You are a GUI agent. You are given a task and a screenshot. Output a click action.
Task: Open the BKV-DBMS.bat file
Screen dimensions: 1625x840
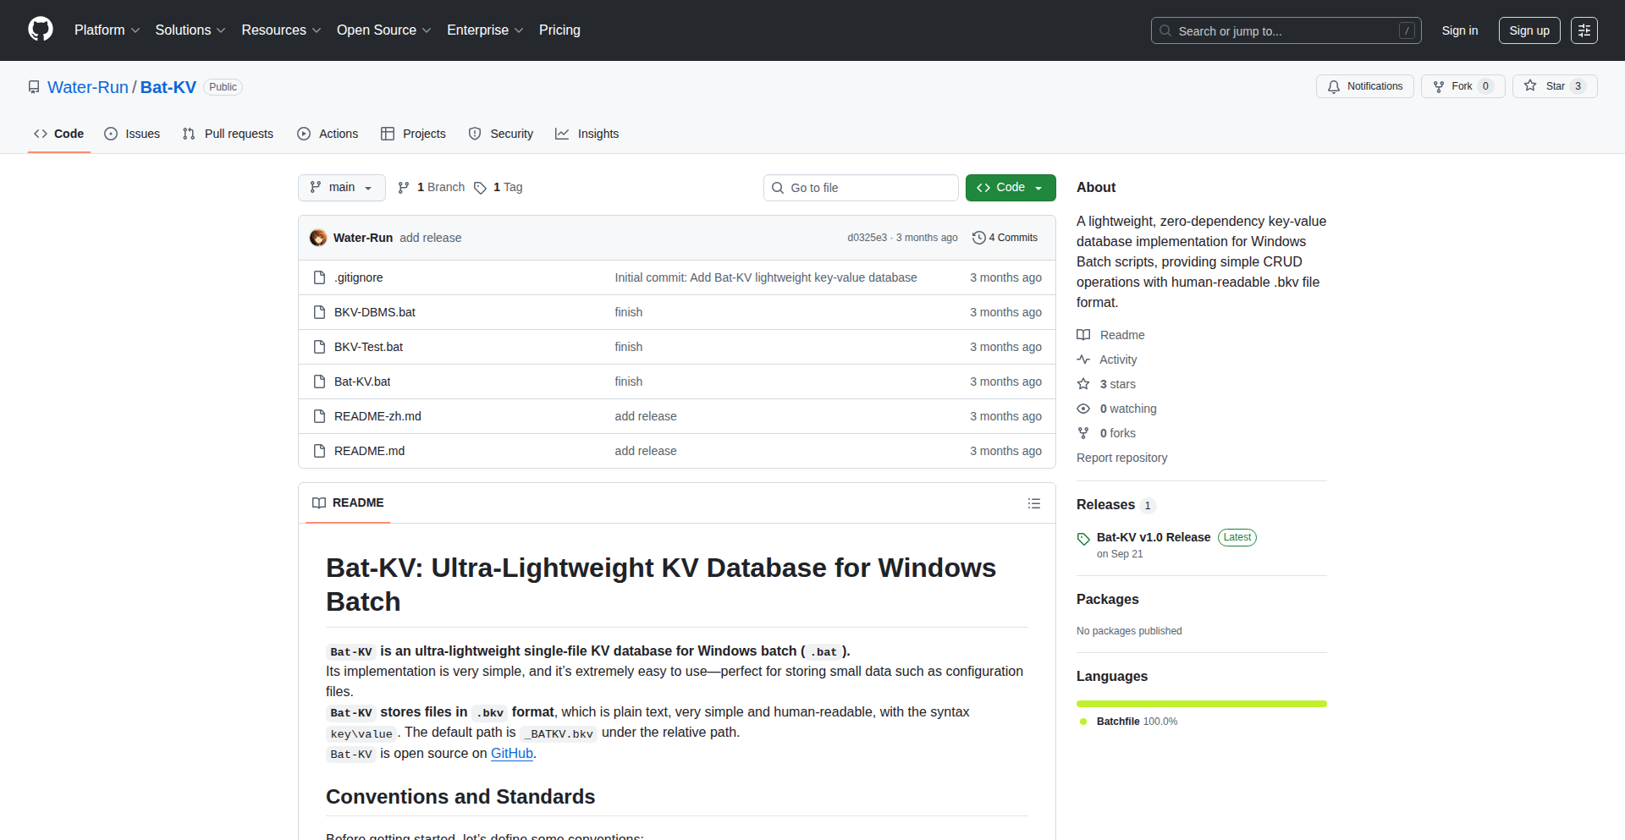(375, 312)
